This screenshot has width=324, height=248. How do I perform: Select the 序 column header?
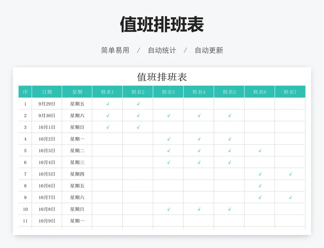point(25,92)
